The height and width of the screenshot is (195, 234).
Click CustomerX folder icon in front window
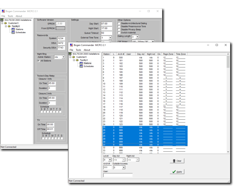click(74, 57)
